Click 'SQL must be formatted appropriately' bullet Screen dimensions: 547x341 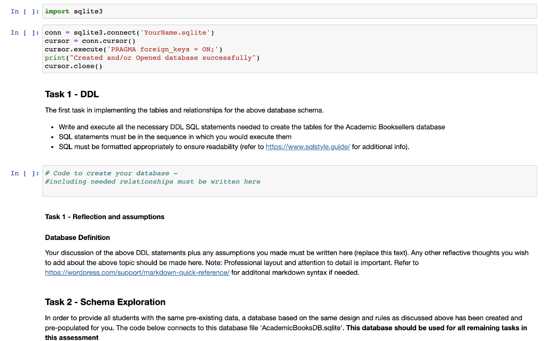click(x=234, y=146)
